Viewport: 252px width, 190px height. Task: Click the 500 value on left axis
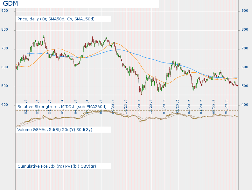tap(5, 86)
